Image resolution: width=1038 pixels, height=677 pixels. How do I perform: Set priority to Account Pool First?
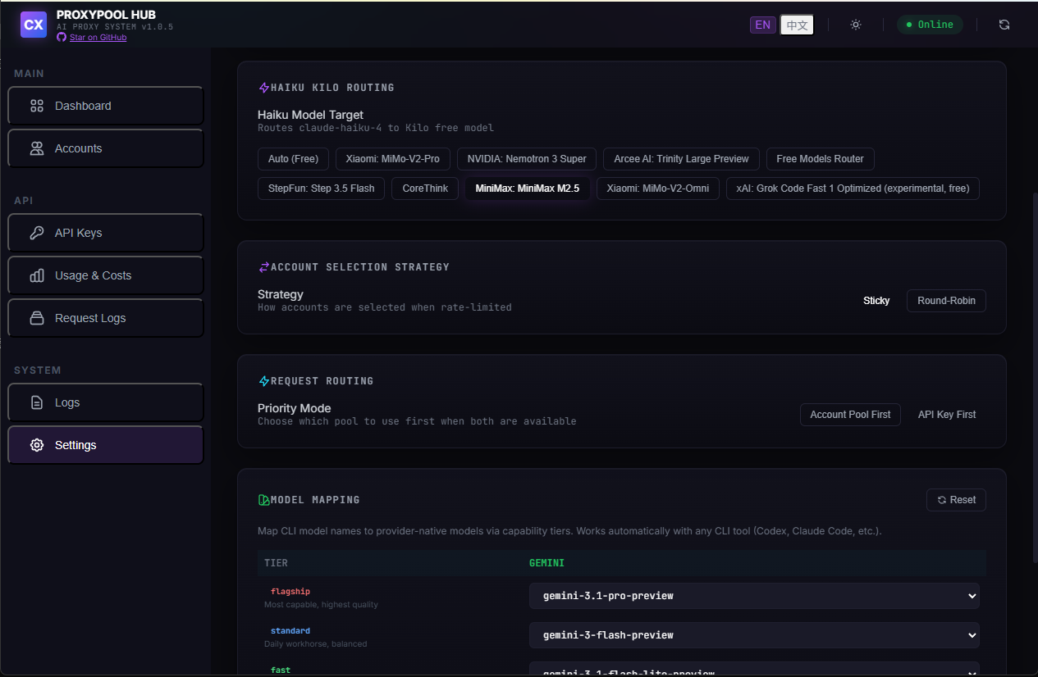(850, 415)
